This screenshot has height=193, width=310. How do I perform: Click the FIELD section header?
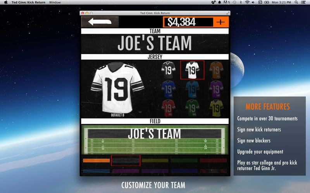pyautogui.click(x=155, y=121)
